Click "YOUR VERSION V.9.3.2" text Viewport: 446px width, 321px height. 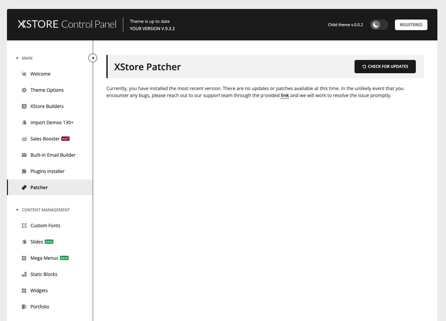(x=152, y=28)
